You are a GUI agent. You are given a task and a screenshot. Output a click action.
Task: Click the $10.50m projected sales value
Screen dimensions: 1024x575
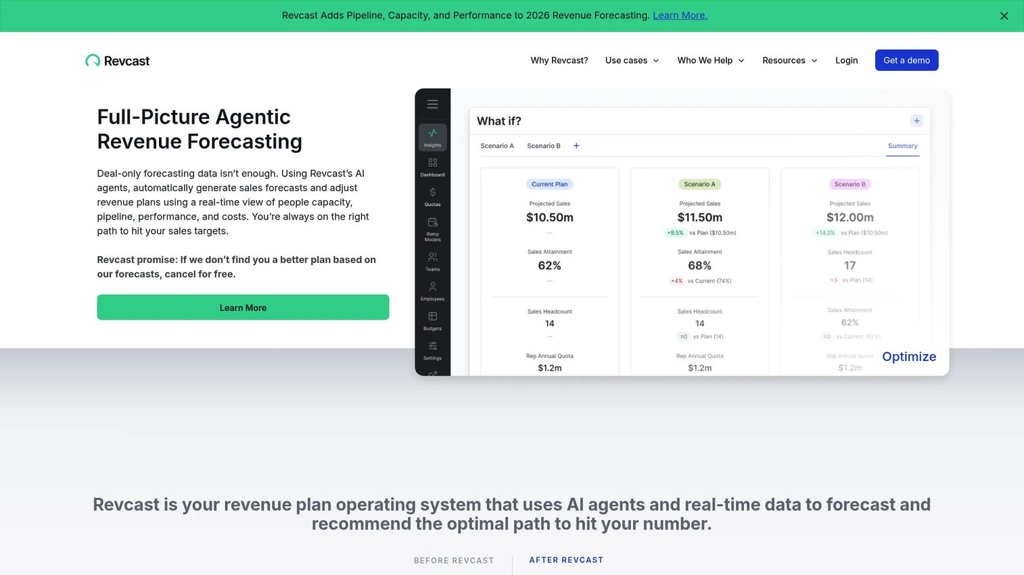[x=550, y=218]
